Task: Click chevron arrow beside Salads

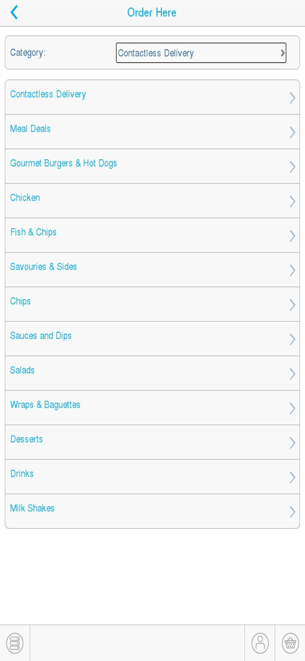Action: (292, 374)
